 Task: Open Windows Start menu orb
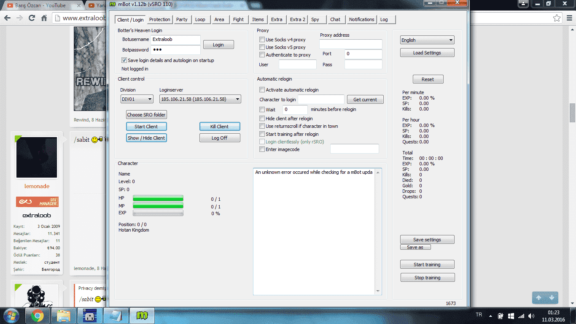[11, 315]
